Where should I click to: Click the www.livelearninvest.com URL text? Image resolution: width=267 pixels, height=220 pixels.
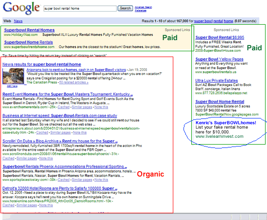(219, 136)
